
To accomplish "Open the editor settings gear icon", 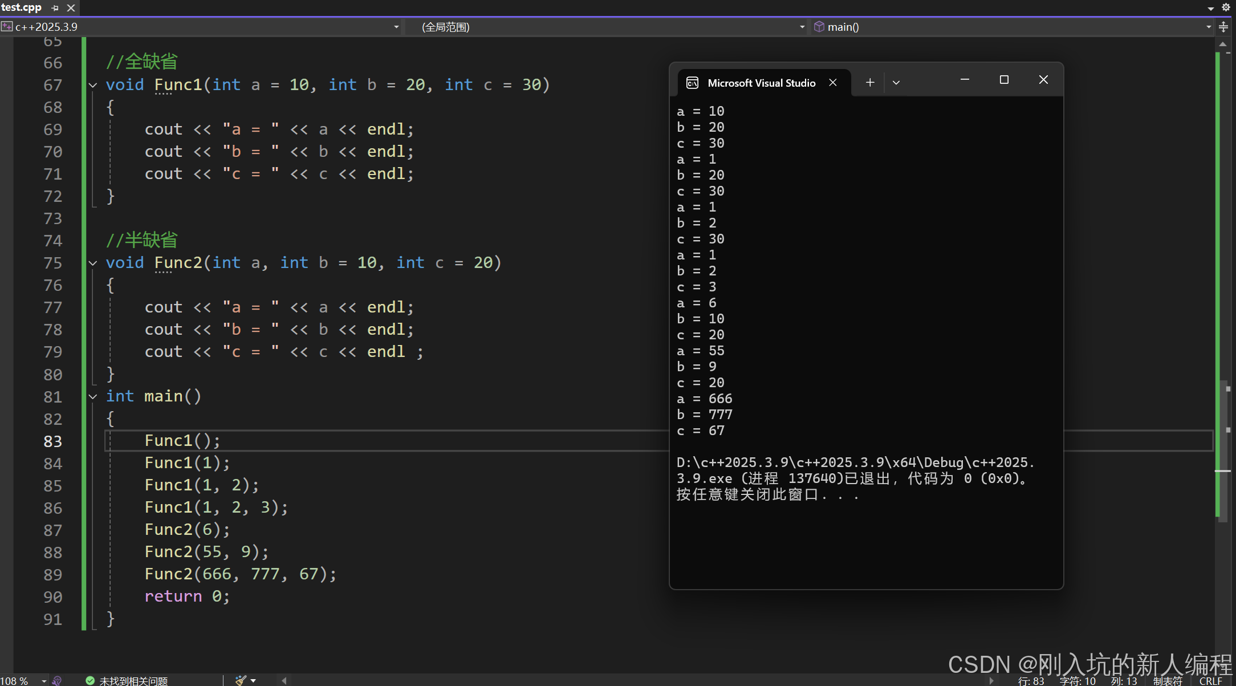I will coord(1226,8).
